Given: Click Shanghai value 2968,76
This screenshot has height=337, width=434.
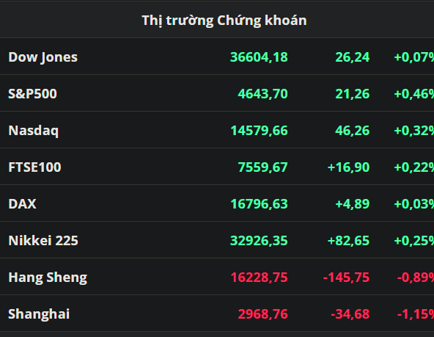Looking at the screenshot, I should [x=263, y=314].
